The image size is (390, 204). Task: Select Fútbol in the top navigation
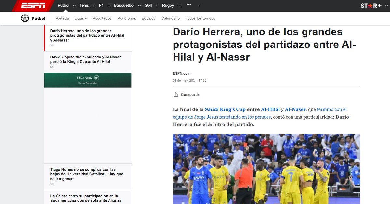63,6
